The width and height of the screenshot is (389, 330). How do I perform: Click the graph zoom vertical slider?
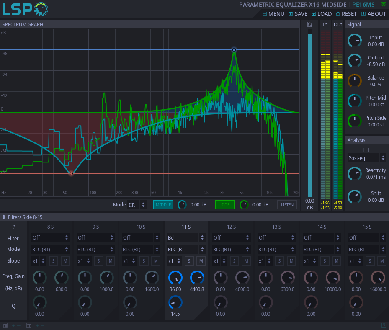tap(309, 113)
